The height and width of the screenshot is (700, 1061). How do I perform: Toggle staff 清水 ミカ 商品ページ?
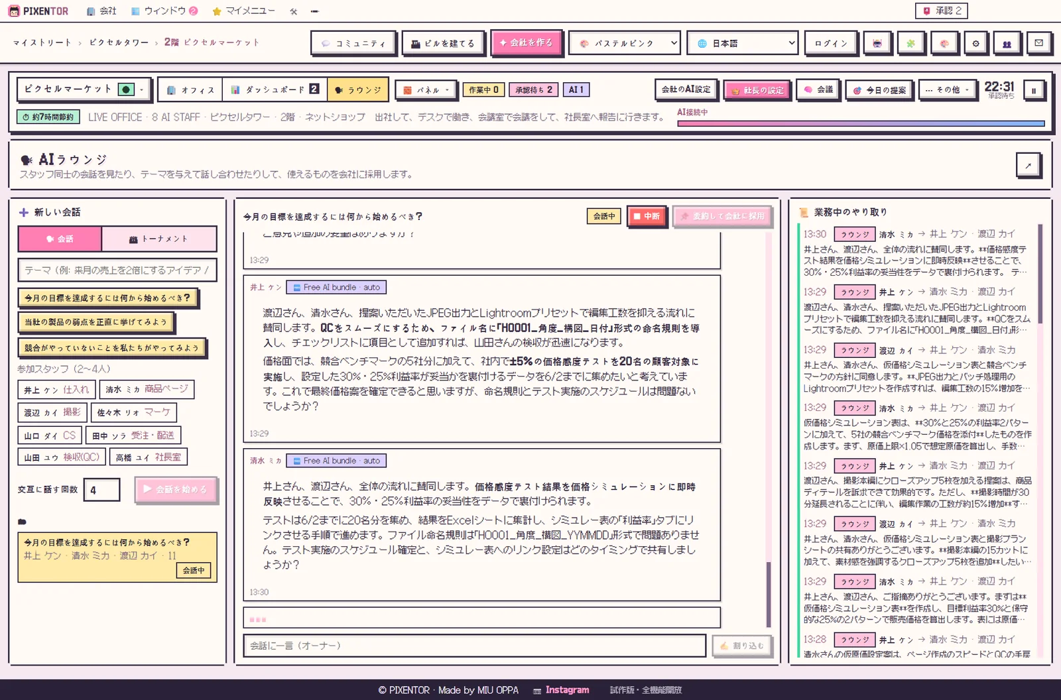tap(147, 389)
